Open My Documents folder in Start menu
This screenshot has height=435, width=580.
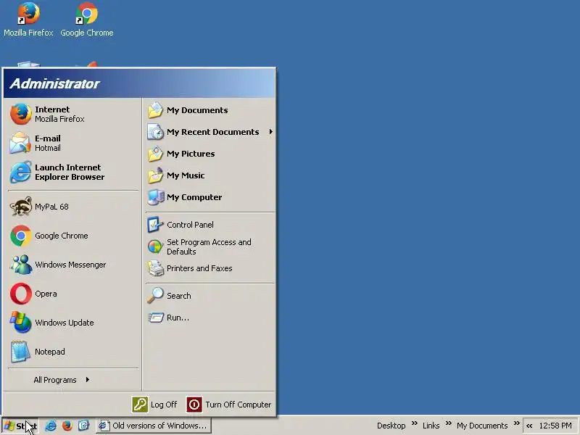210,110
